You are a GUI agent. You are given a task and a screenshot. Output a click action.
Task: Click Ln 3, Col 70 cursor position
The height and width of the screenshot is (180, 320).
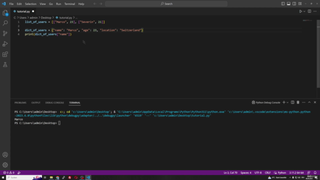230,172
